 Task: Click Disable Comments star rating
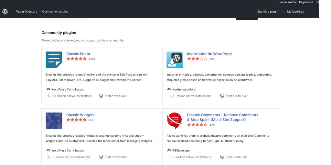pos(197,125)
